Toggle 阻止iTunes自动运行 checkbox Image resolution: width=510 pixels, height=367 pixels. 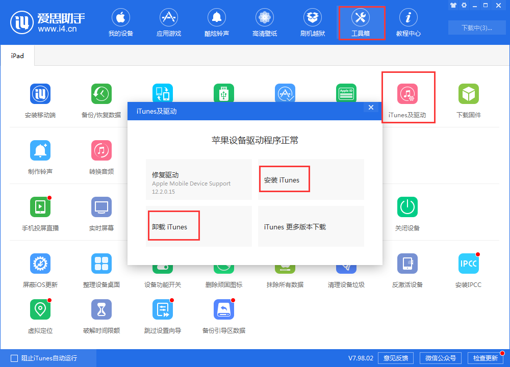coord(14,358)
